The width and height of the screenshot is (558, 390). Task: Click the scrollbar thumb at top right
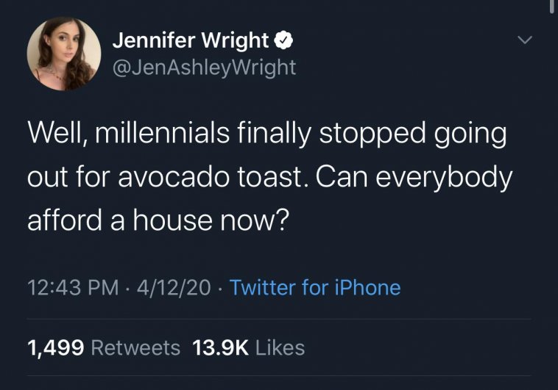pyautogui.click(x=553, y=6)
